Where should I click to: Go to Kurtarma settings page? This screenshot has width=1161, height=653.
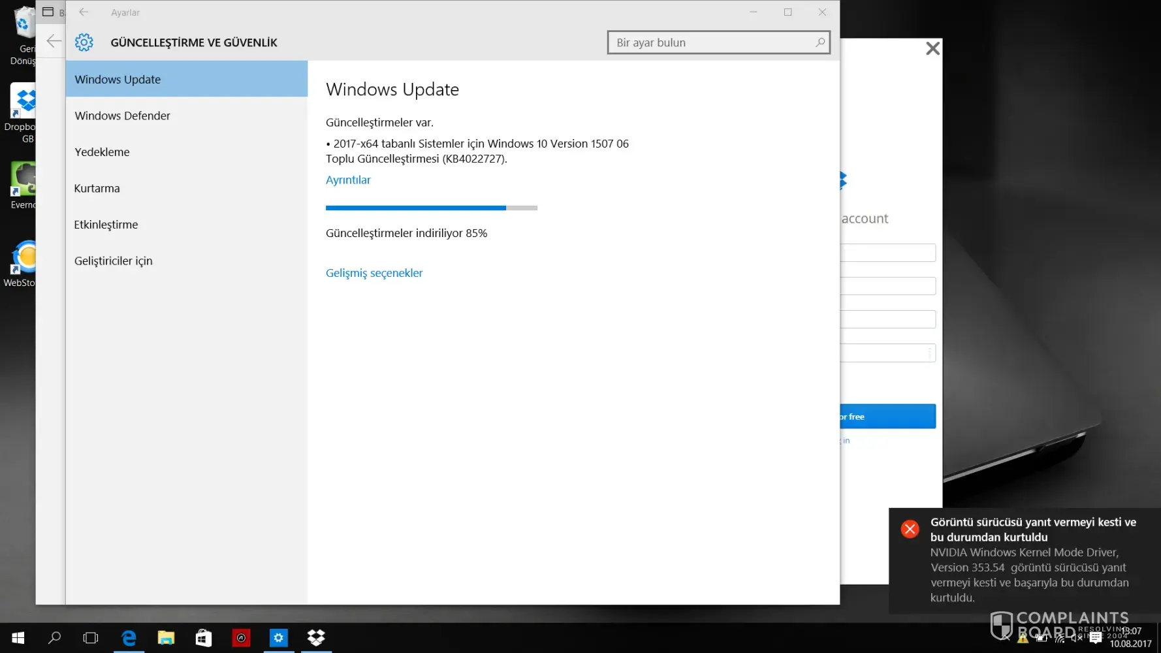(97, 189)
